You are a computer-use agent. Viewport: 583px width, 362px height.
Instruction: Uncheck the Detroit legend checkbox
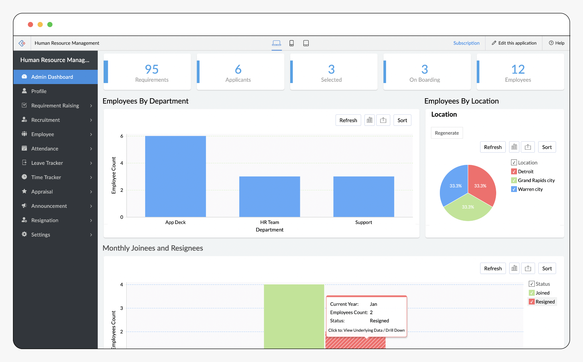tap(514, 172)
